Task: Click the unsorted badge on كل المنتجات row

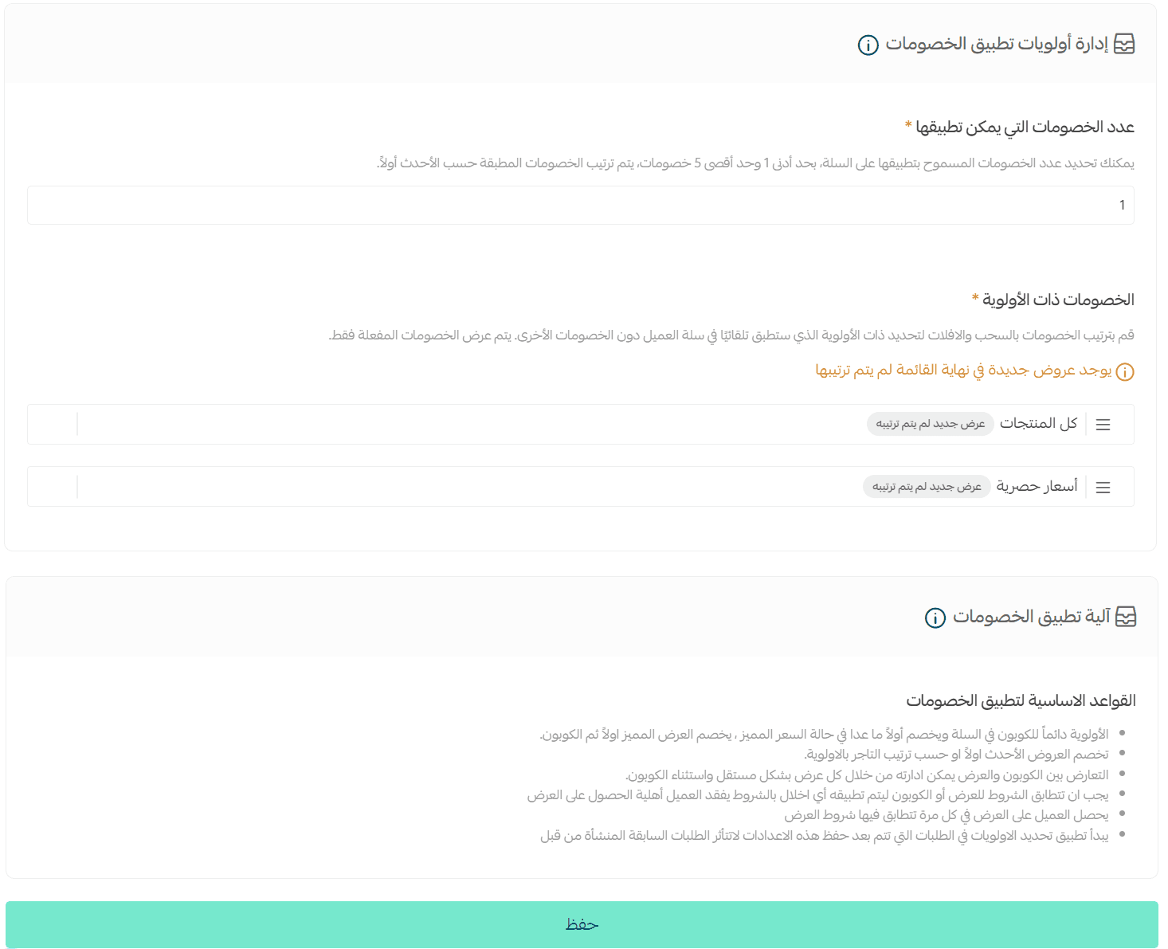Action: pyautogui.click(x=930, y=424)
